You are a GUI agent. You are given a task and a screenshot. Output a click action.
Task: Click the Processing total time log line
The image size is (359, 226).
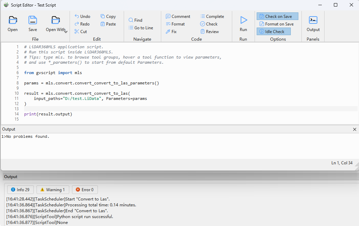71,205
